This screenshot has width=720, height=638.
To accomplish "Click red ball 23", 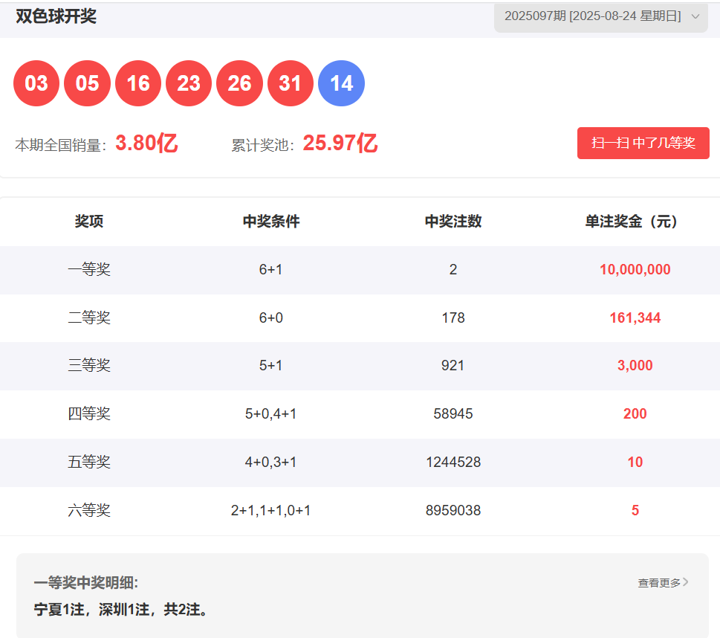I will [x=189, y=83].
